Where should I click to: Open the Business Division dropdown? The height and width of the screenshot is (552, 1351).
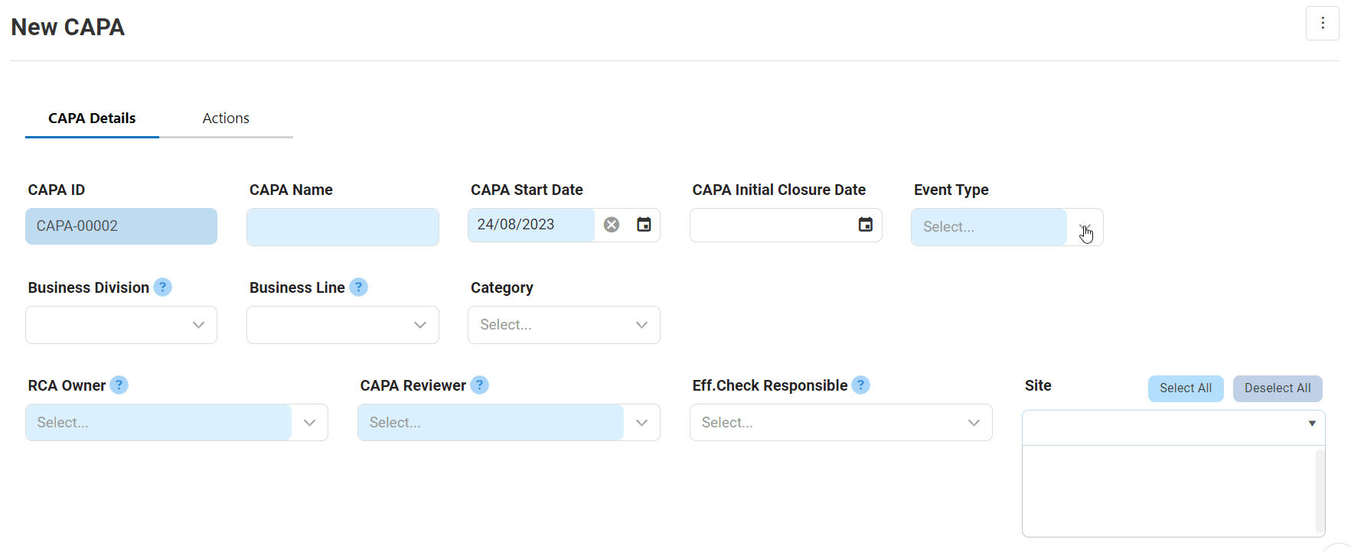tap(198, 325)
